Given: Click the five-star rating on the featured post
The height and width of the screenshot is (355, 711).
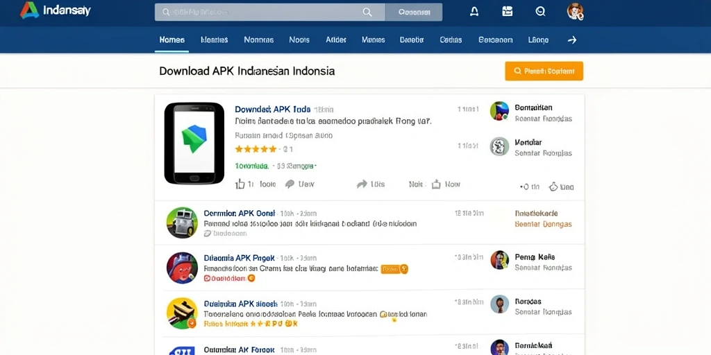Looking at the screenshot, I should tap(256, 148).
